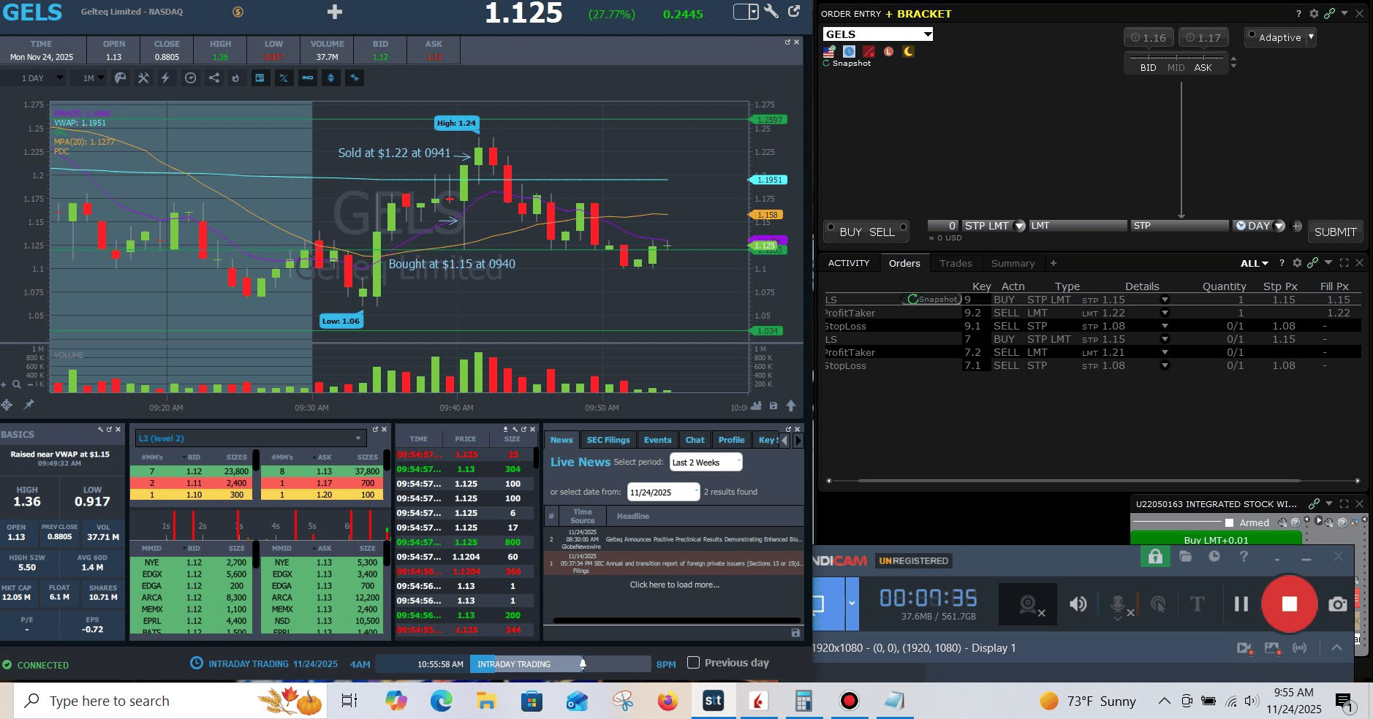Open the wrench settings icon beside GELS price
Image resolution: width=1373 pixels, height=719 pixels.
(x=771, y=12)
